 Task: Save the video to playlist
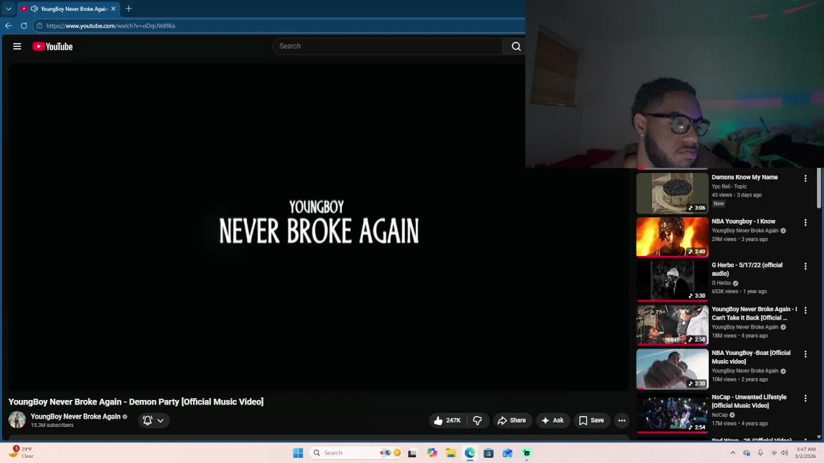click(x=591, y=421)
